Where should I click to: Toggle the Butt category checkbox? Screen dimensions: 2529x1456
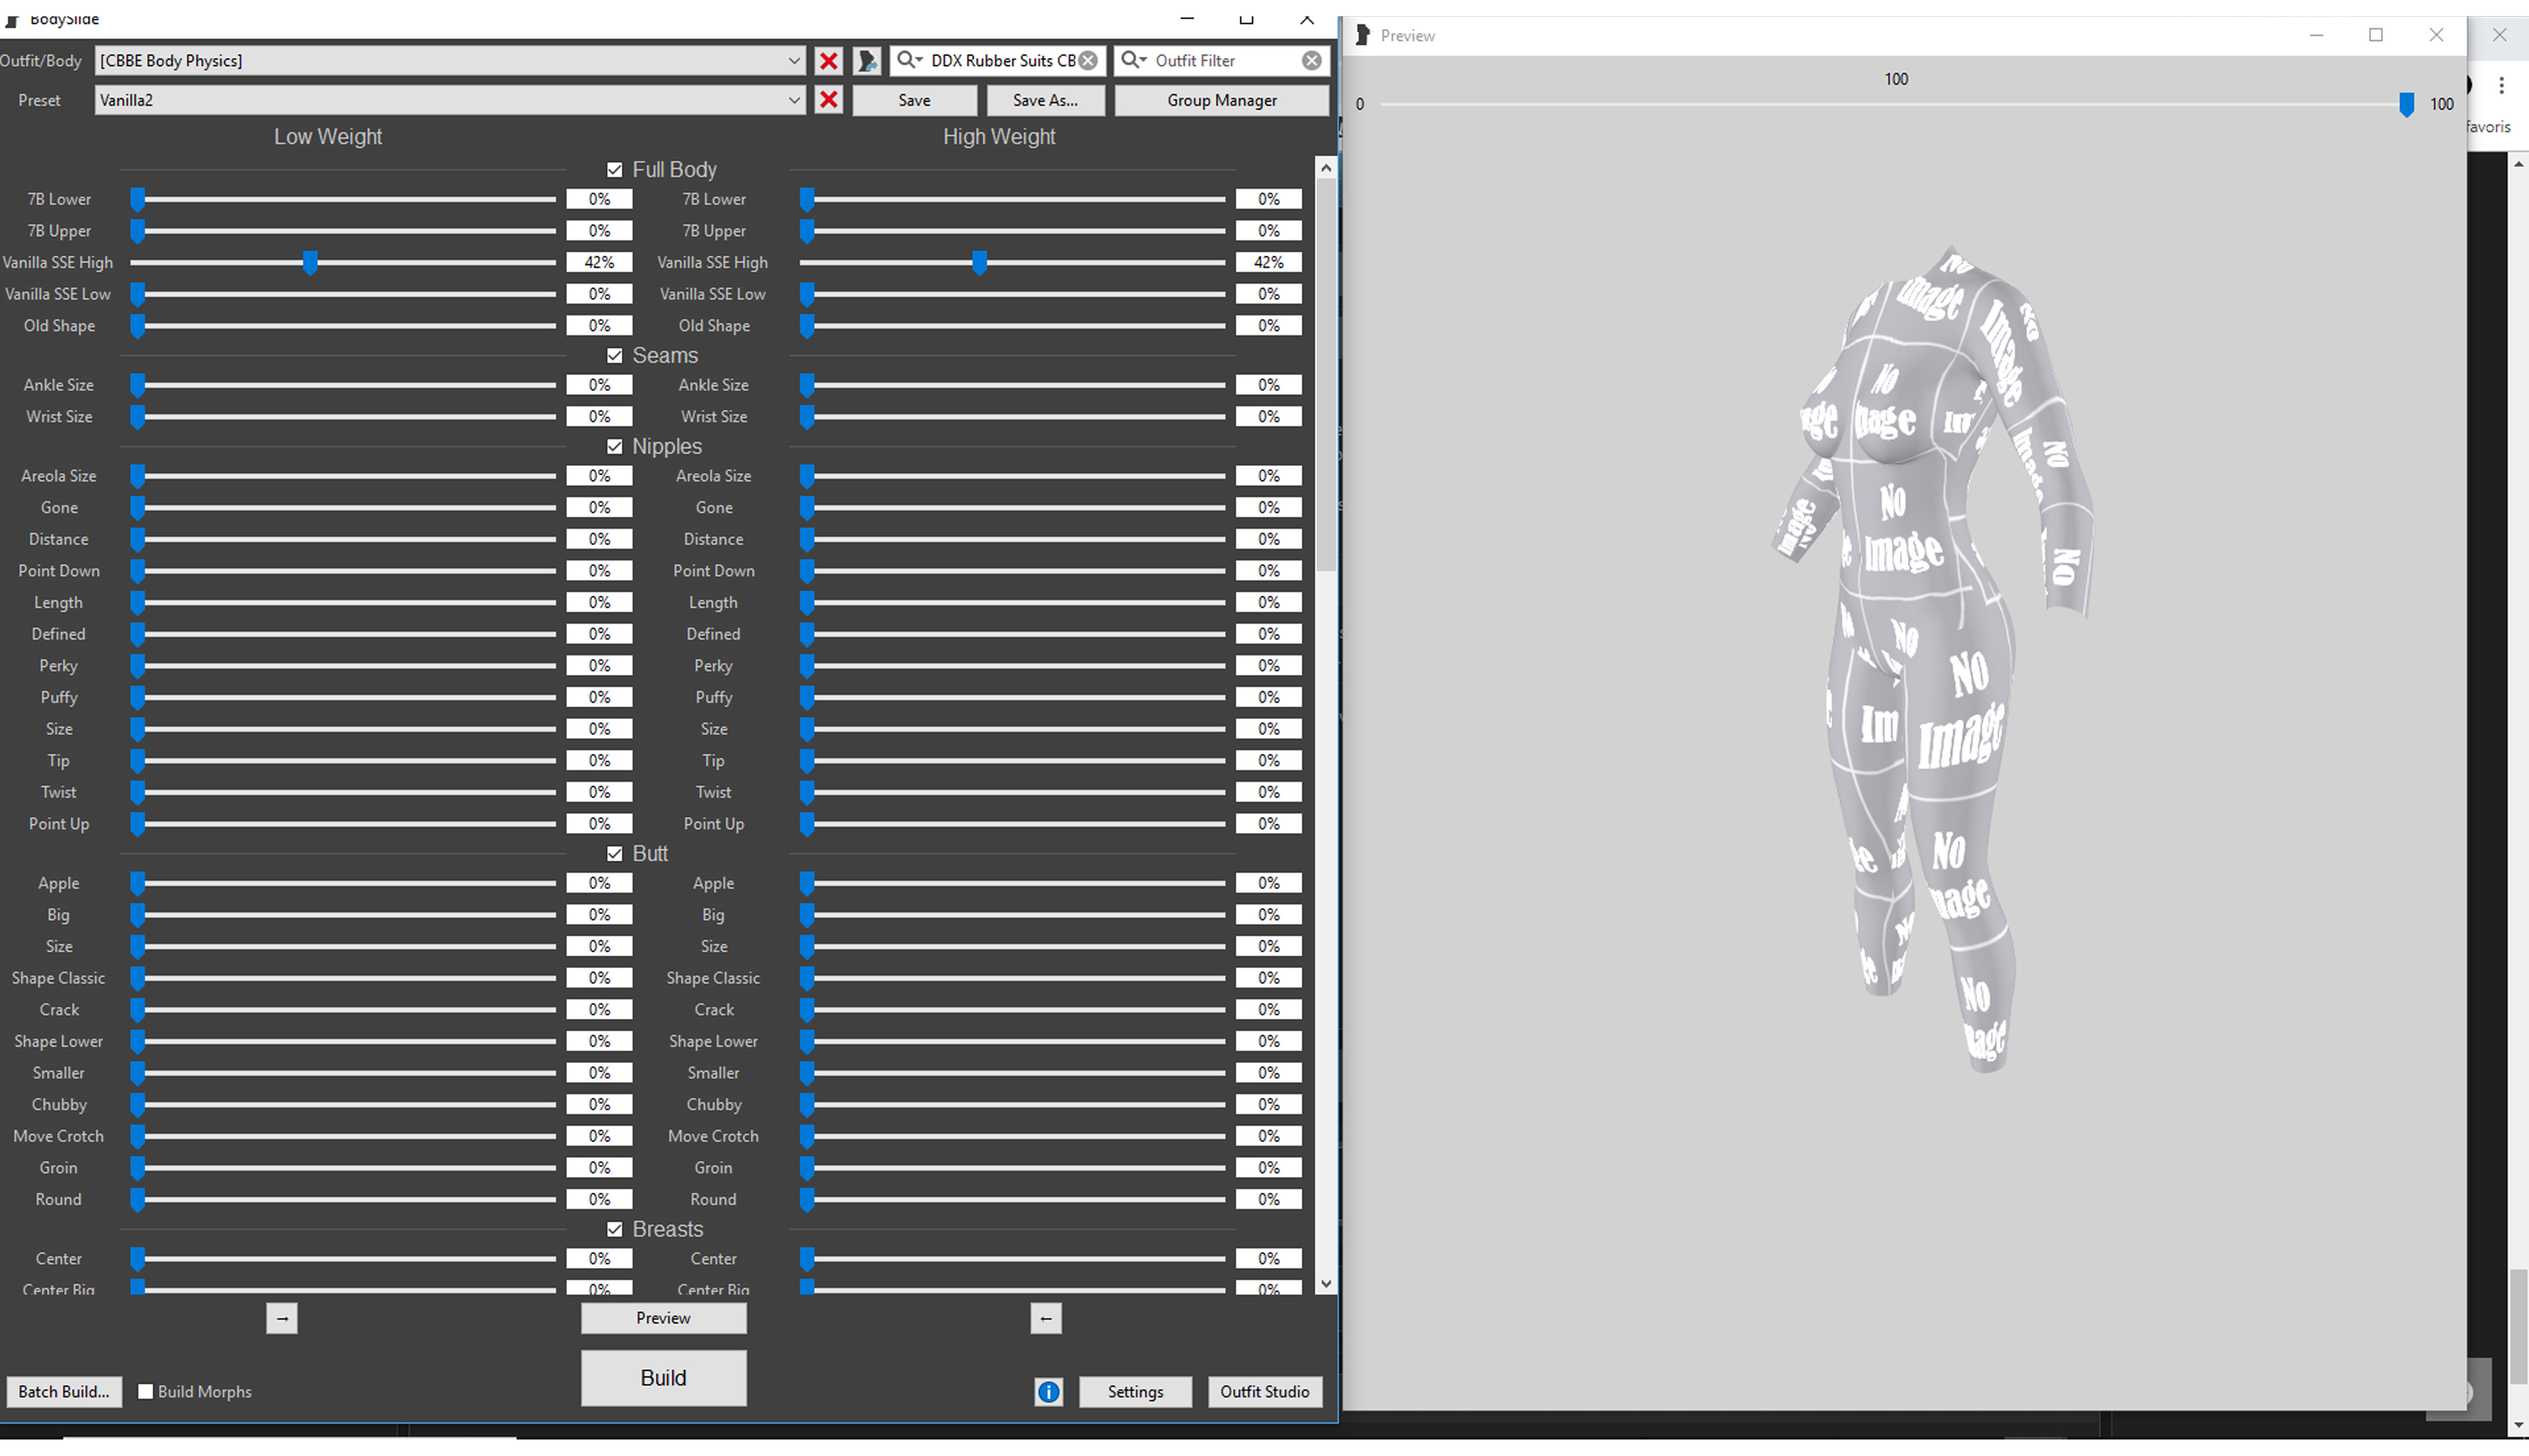pos(615,854)
